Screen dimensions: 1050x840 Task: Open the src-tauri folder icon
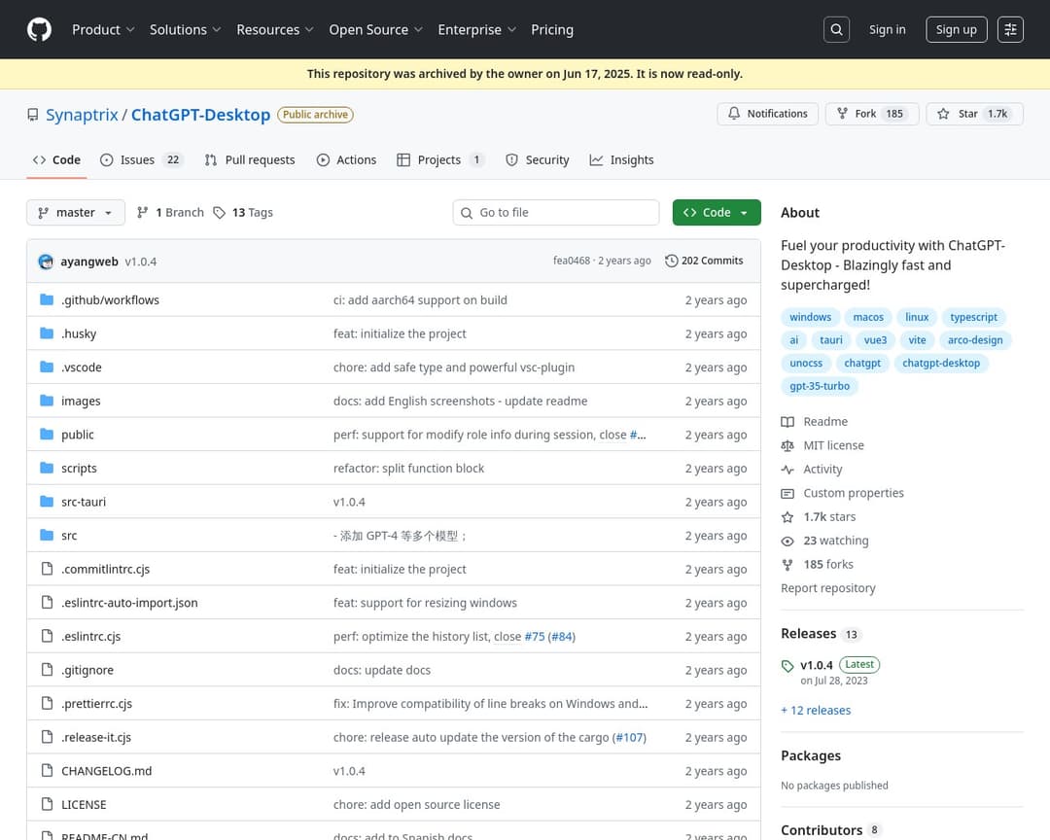(45, 501)
